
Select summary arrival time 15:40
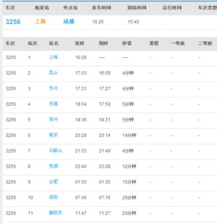point(133,22)
